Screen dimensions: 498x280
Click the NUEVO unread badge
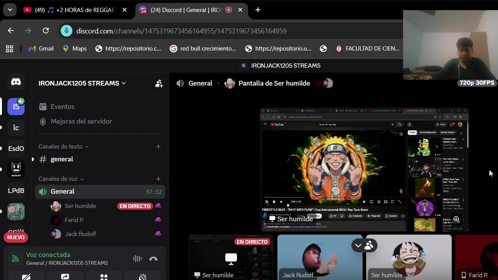pos(16,237)
